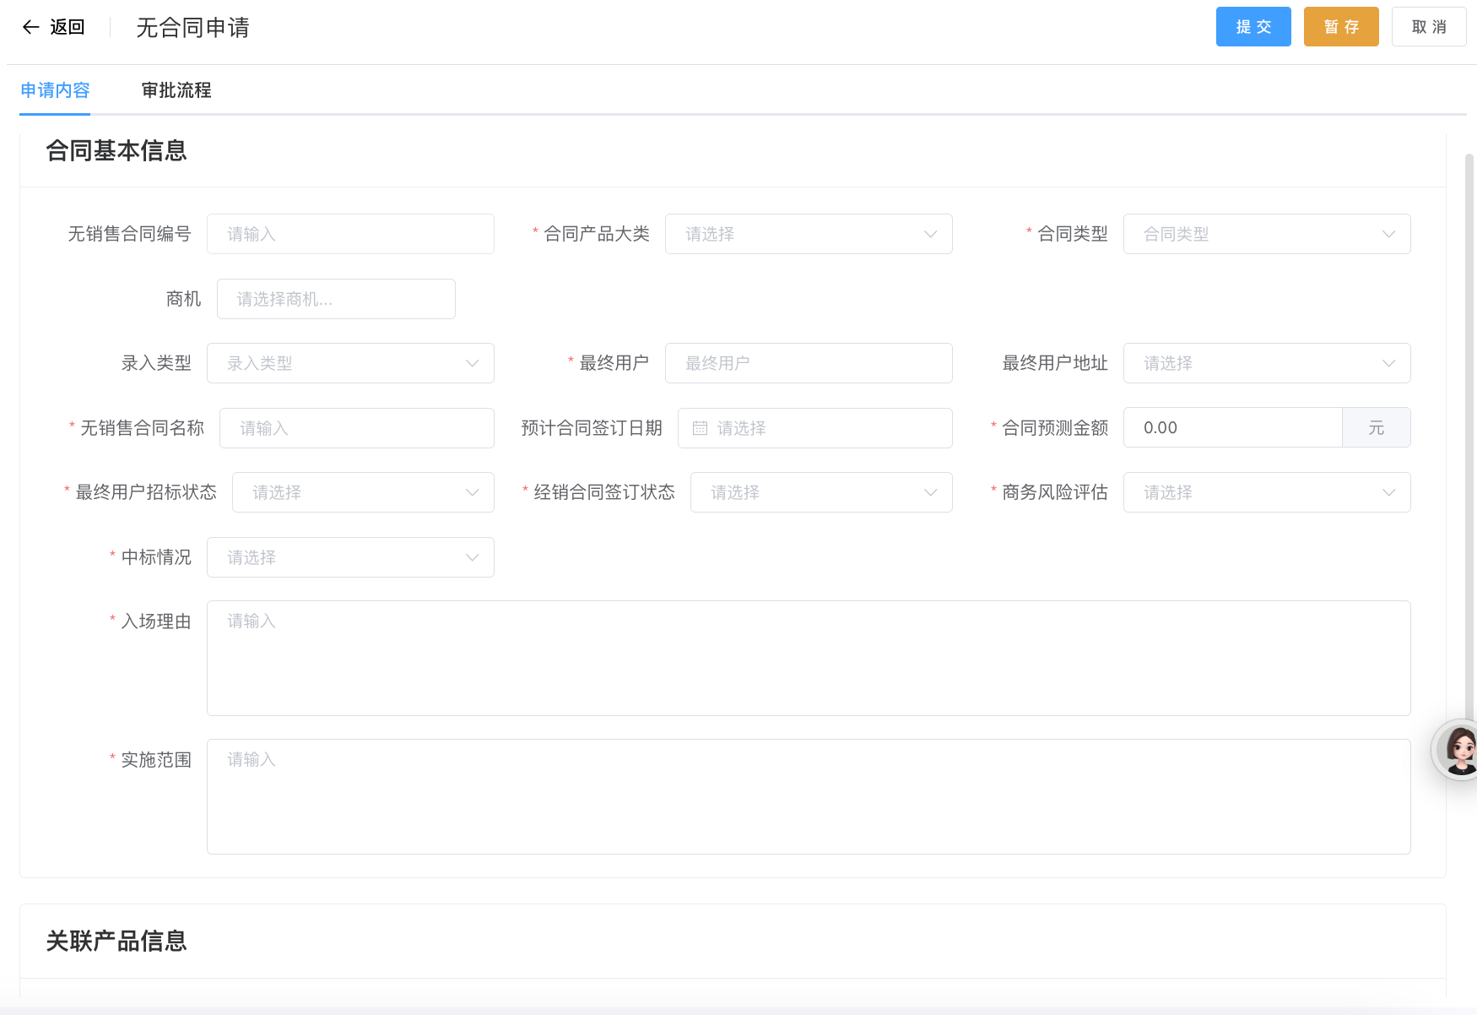Open the 合同类型 dropdown

coord(1266,234)
